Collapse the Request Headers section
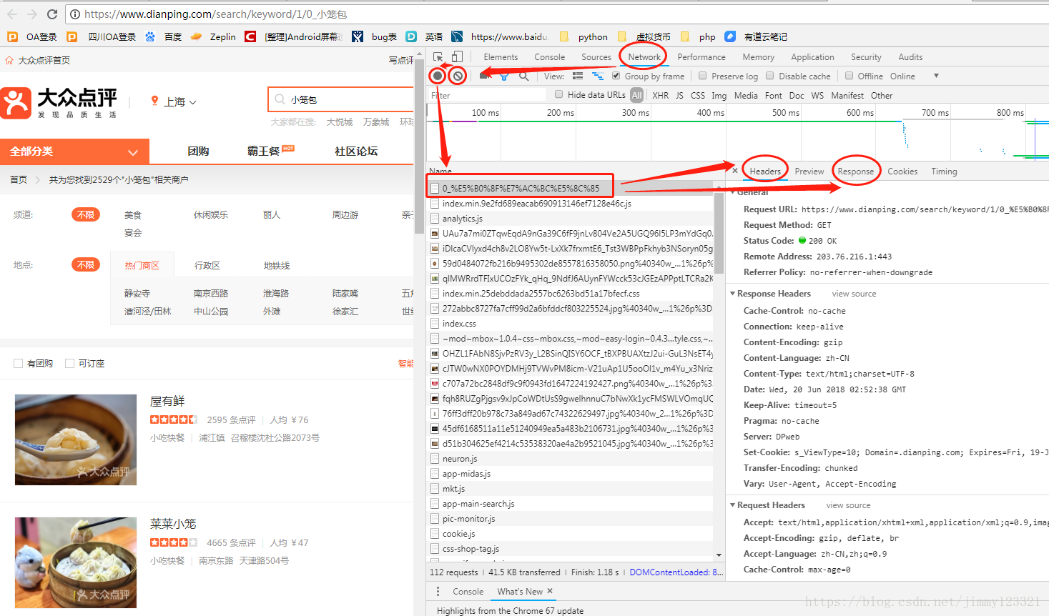This screenshot has height=616, width=1049. 733,505
